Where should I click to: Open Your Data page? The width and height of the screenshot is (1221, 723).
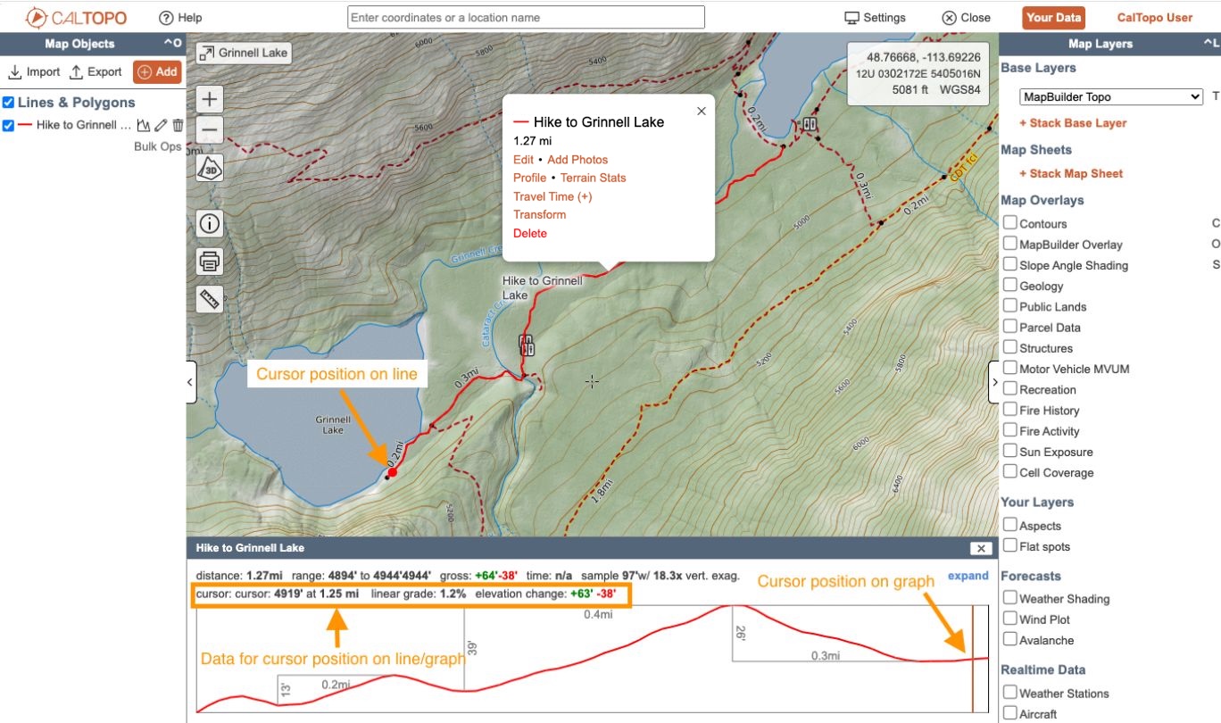1055,16
